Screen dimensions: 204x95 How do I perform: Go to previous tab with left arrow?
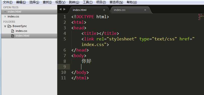(x=60, y=9)
